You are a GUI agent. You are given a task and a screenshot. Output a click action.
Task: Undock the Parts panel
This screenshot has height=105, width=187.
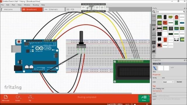(185, 8)
